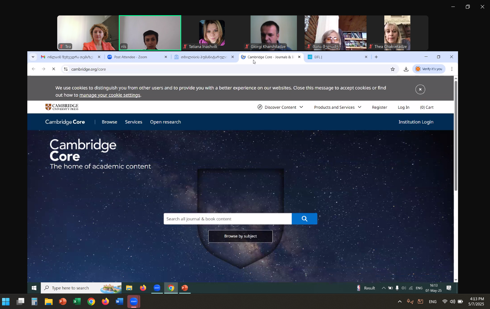
Task: Bookmark this page with the star icon
Action: click(x=393, y=69)
